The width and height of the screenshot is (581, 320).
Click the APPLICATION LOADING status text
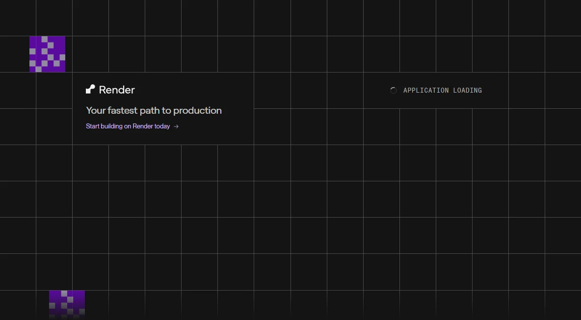click(x=443, y=90)
